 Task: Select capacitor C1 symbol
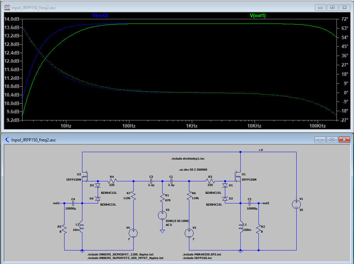click(171, 181)
